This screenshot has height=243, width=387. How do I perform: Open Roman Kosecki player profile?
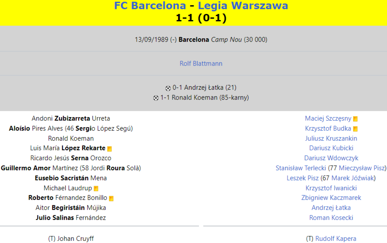click(331, 218)
